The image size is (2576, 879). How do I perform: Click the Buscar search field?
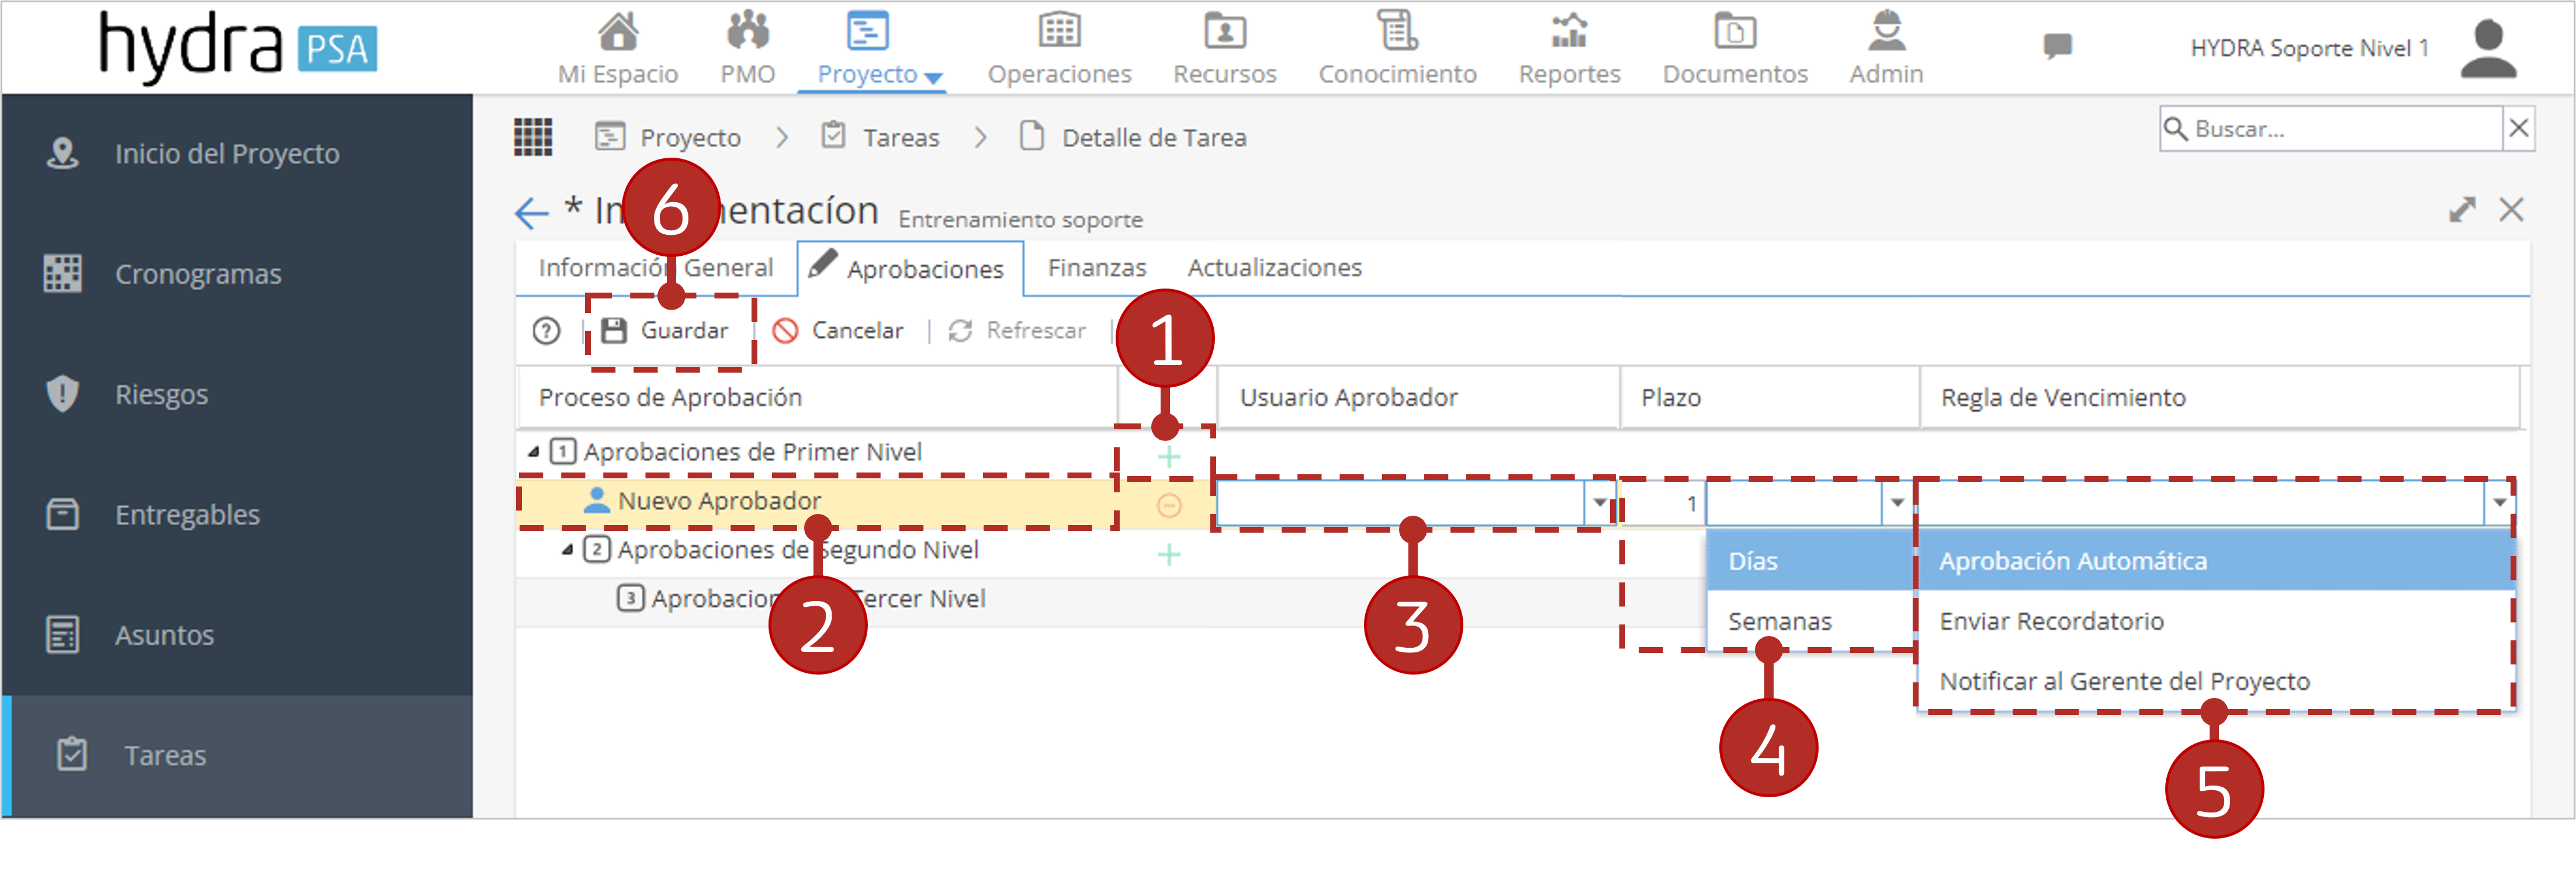pyautogui.click(x=2331, y=129)
